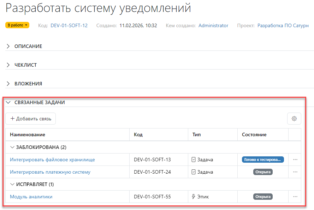Expand the ОПИСАНИЕ section
Image resolution: width=314 pixels, height=210 pixels.
click(8, 46)
